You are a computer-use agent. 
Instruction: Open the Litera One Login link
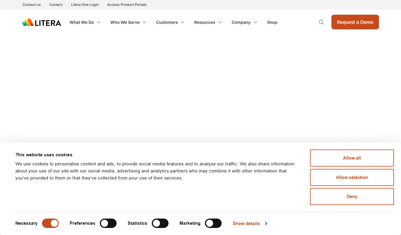click(x=85, y=5)
